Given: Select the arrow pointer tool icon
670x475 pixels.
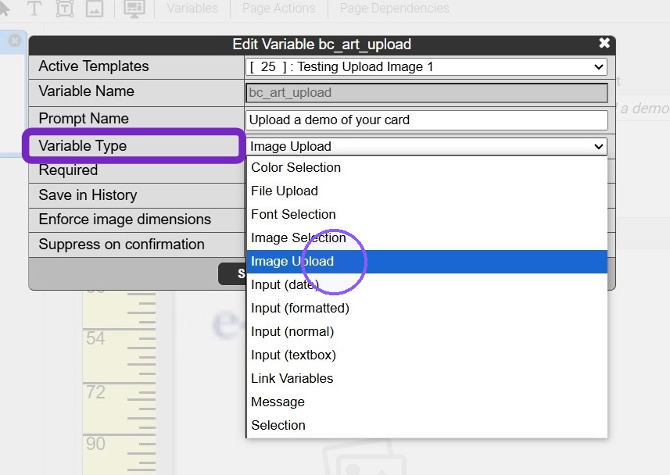Looking at the screenshot, I should click(4, 8).
